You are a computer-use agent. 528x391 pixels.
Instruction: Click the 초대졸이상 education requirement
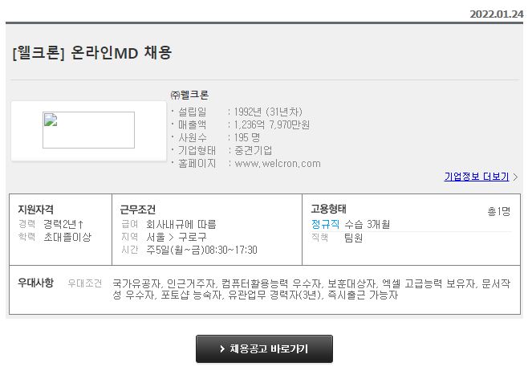[67, 237]
